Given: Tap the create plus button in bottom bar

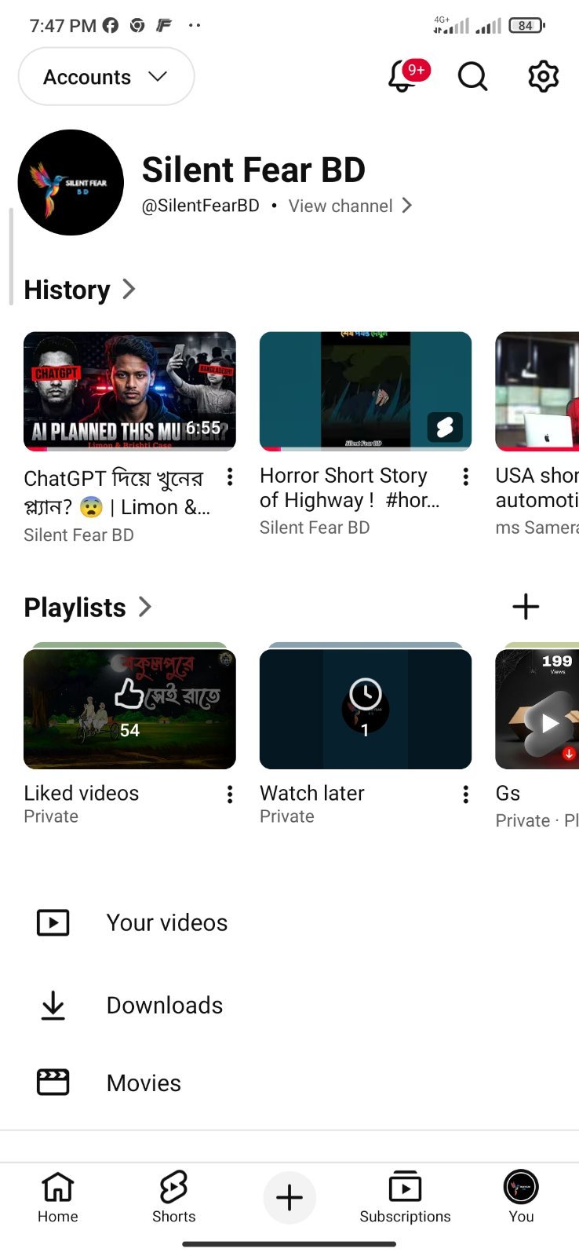Looking at the screenshot, I should (289, 1197).
